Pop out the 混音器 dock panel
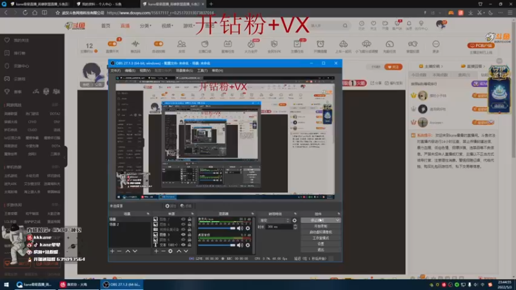 [252, 214]
